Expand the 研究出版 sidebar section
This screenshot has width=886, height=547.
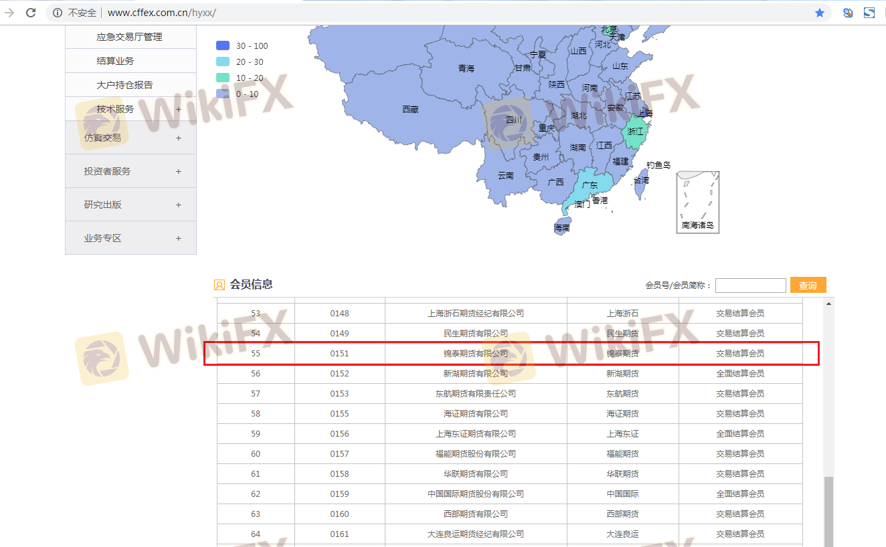(178, 205)
